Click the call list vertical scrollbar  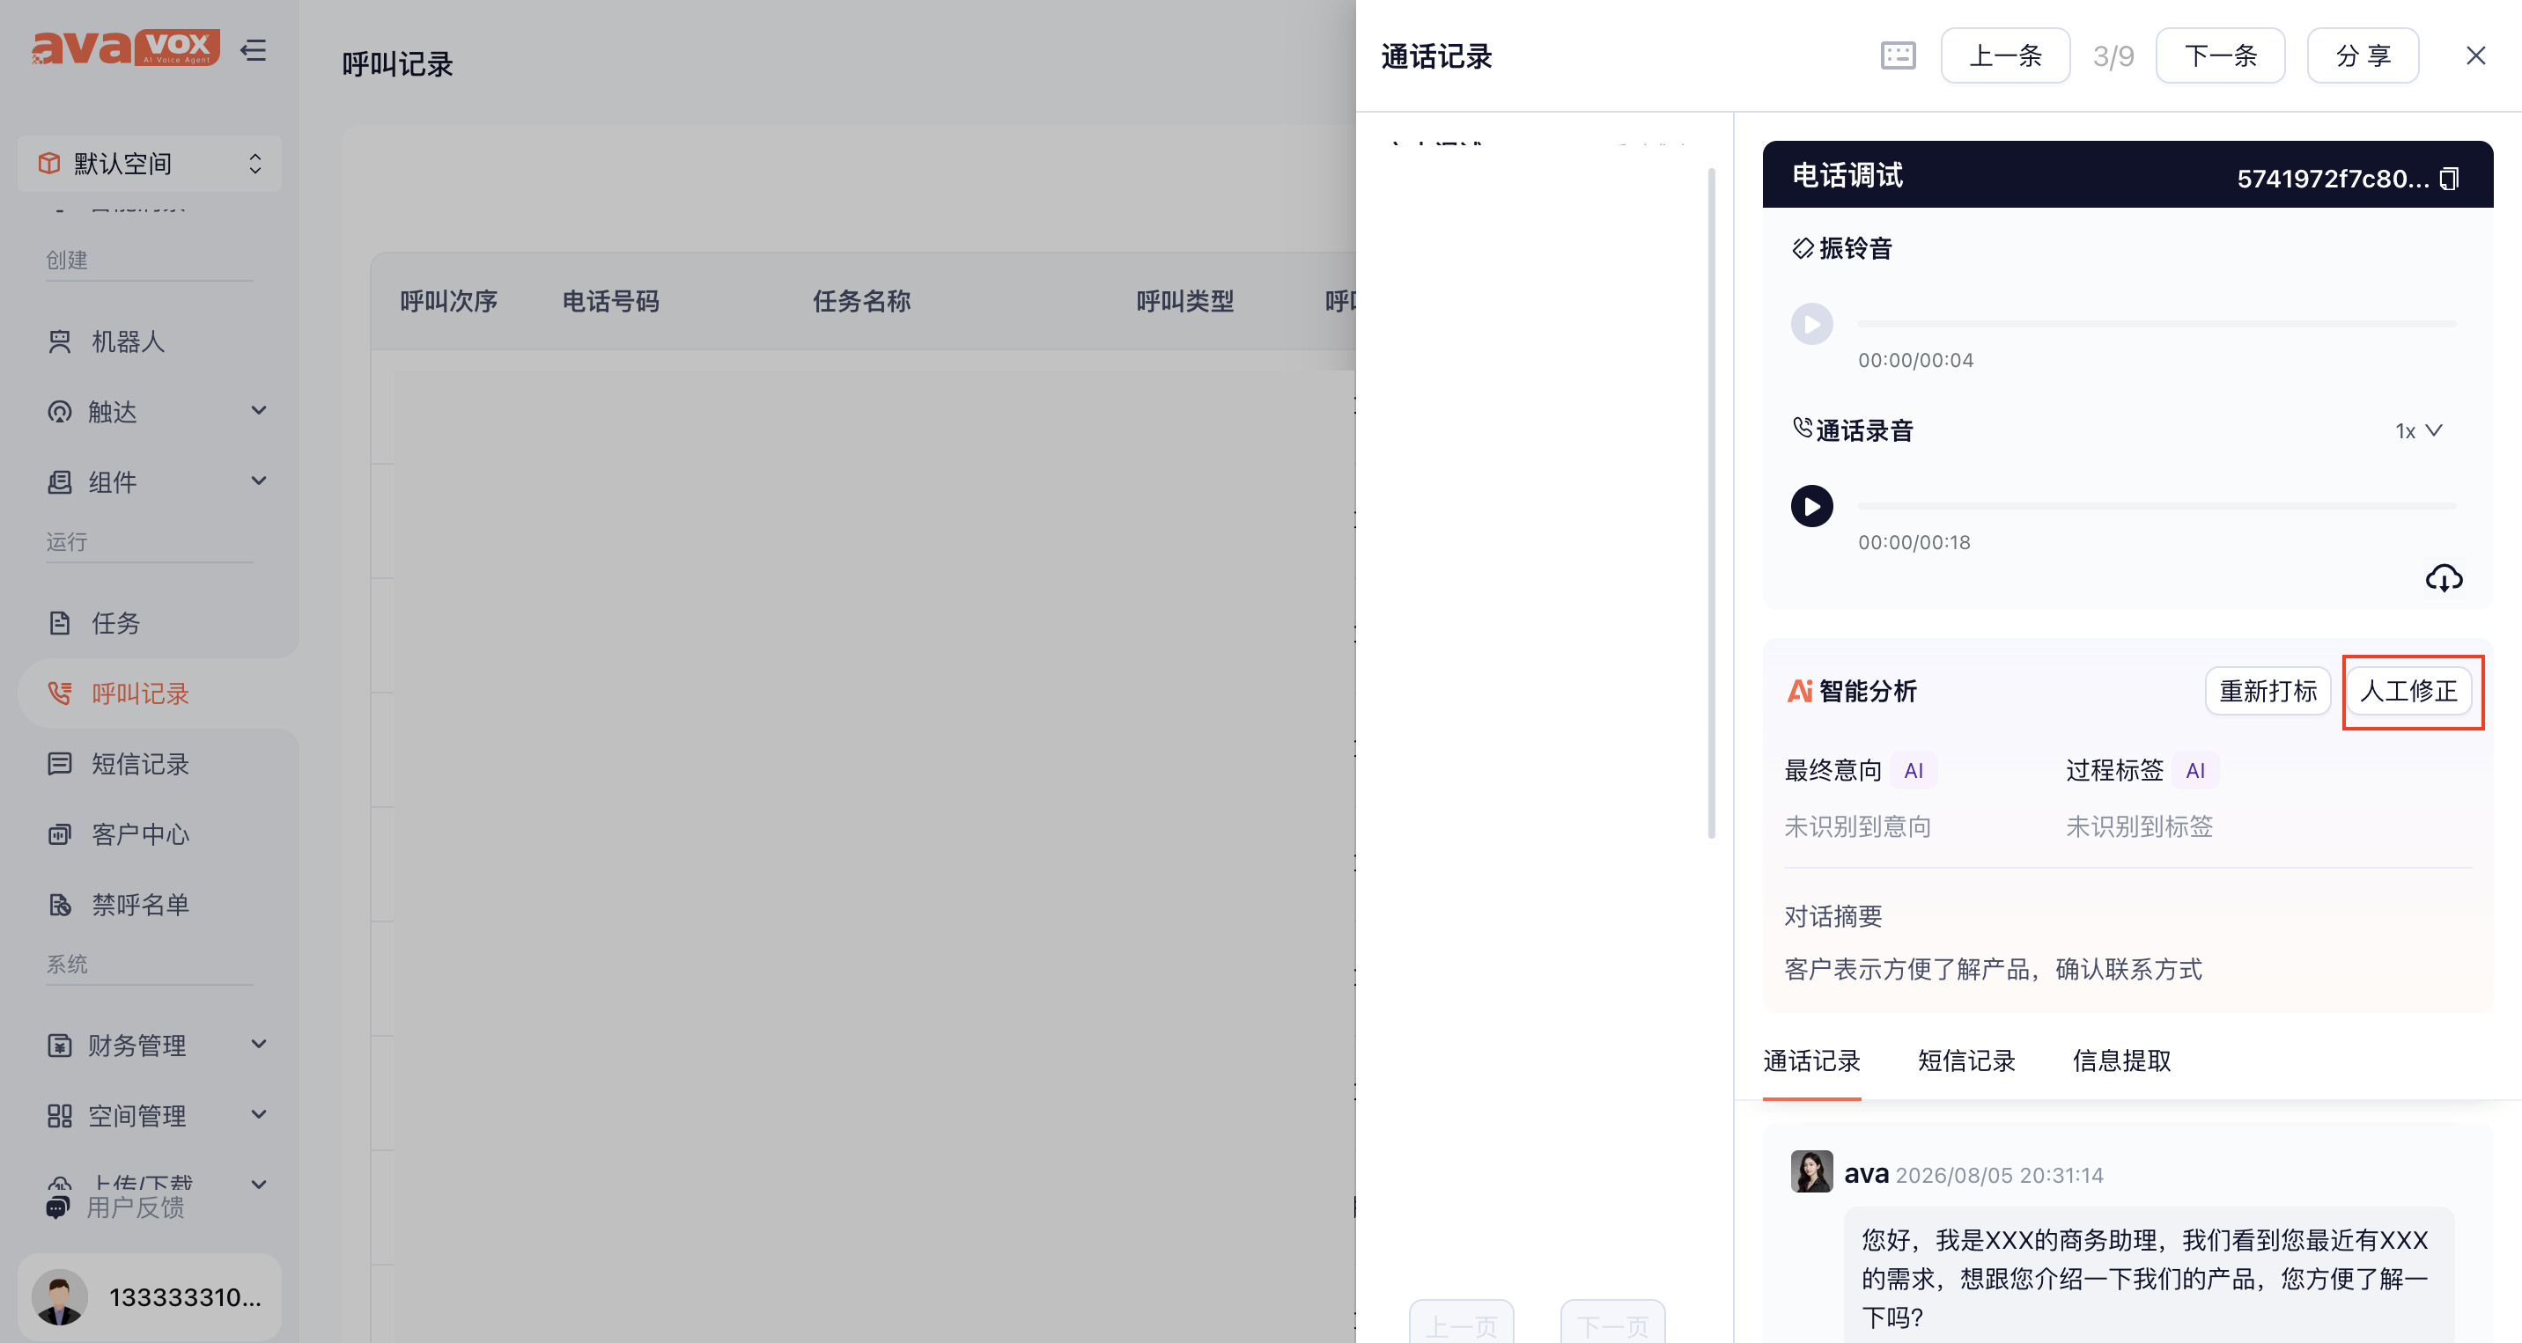pos(1711,503)
